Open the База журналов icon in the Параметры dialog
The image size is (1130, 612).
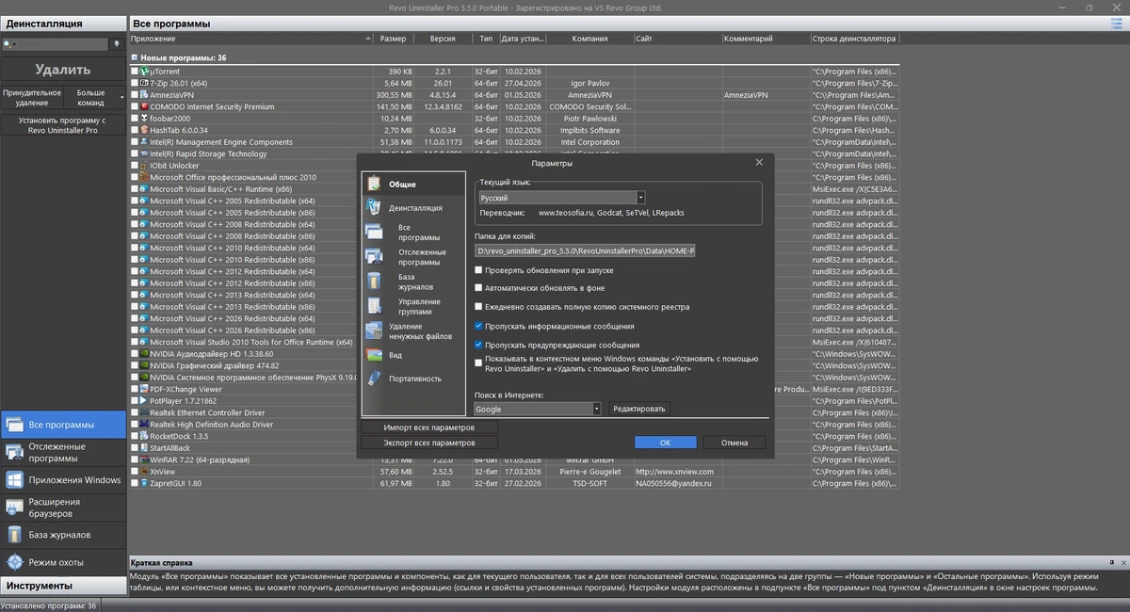pos(375,282)
